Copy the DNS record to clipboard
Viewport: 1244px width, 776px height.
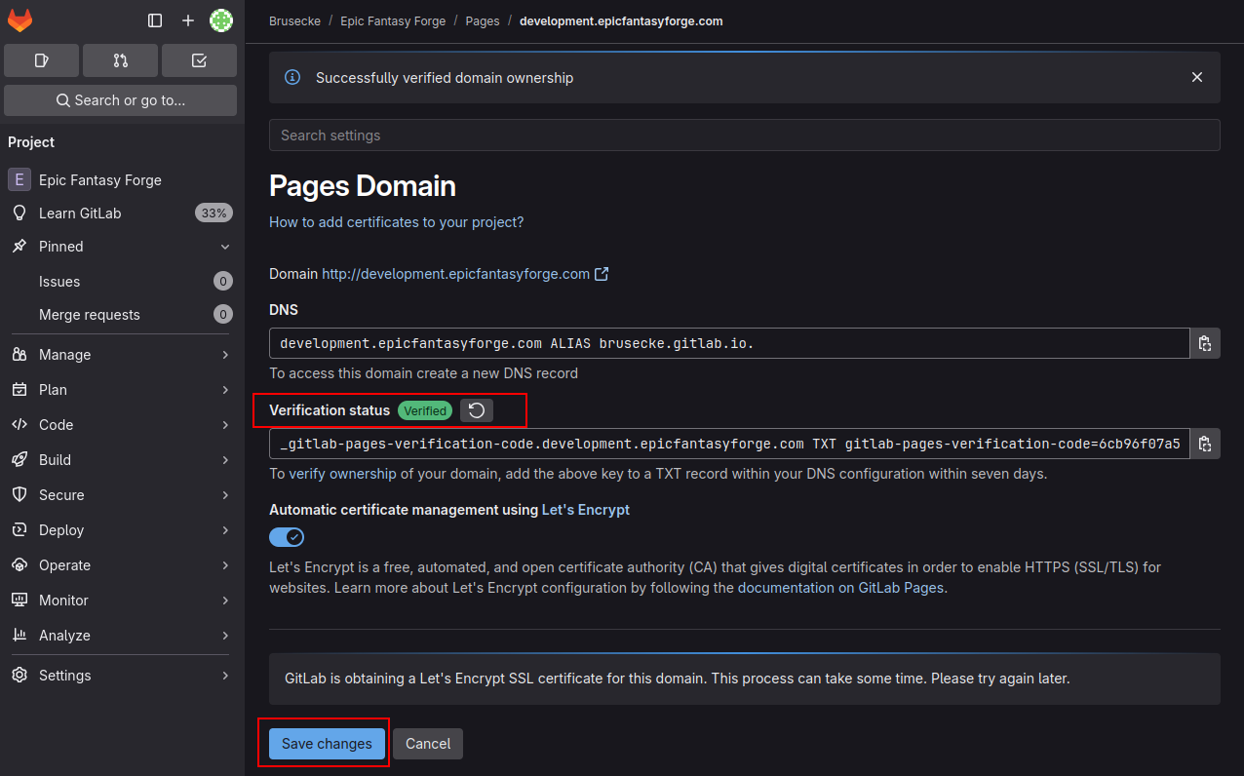click(1205, 343)
